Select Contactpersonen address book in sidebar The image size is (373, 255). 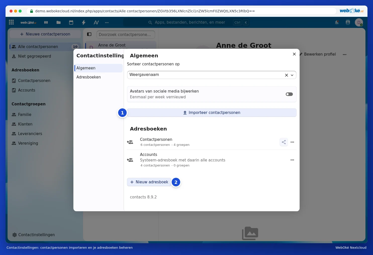(45, 81)
